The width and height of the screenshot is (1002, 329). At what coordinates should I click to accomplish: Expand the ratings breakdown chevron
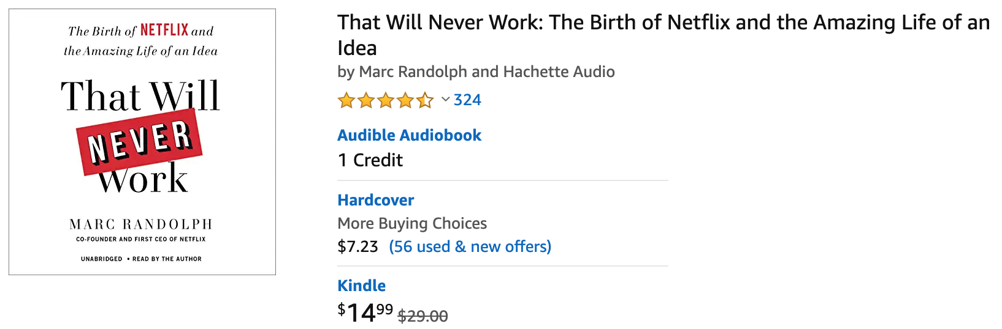point(446,99)
